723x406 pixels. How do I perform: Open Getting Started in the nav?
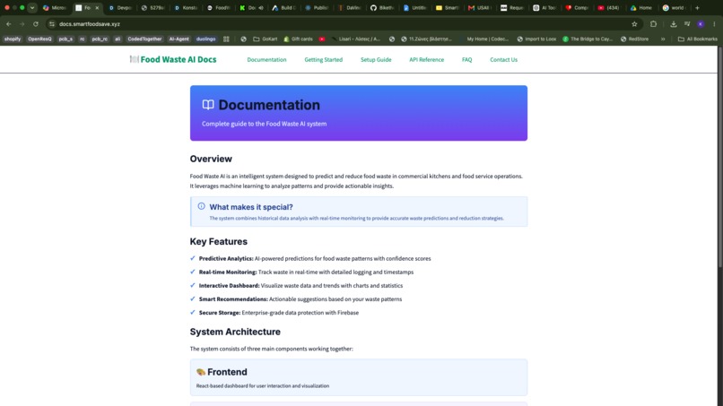pos(323,60)
